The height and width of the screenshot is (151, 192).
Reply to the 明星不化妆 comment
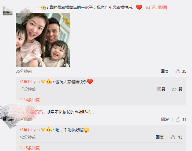(165, 119)
